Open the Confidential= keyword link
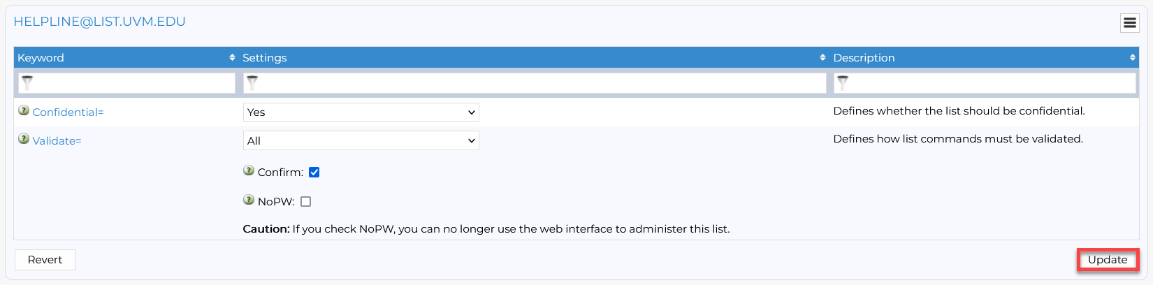 68,112
